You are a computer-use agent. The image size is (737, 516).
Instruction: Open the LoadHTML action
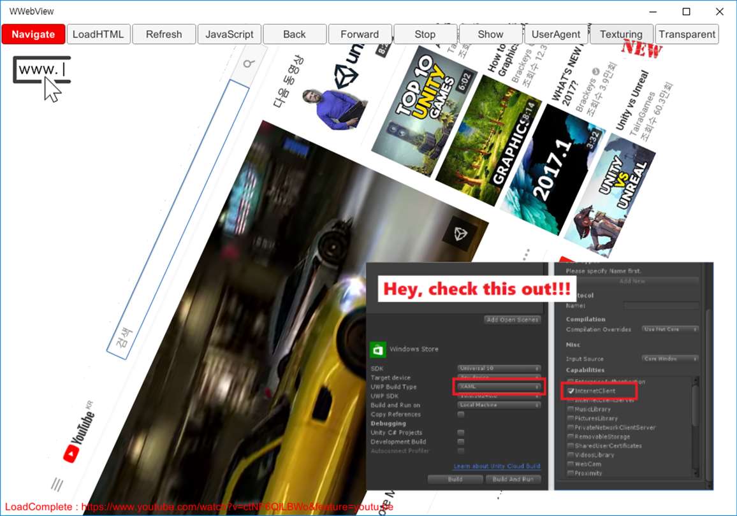(98, 34)
